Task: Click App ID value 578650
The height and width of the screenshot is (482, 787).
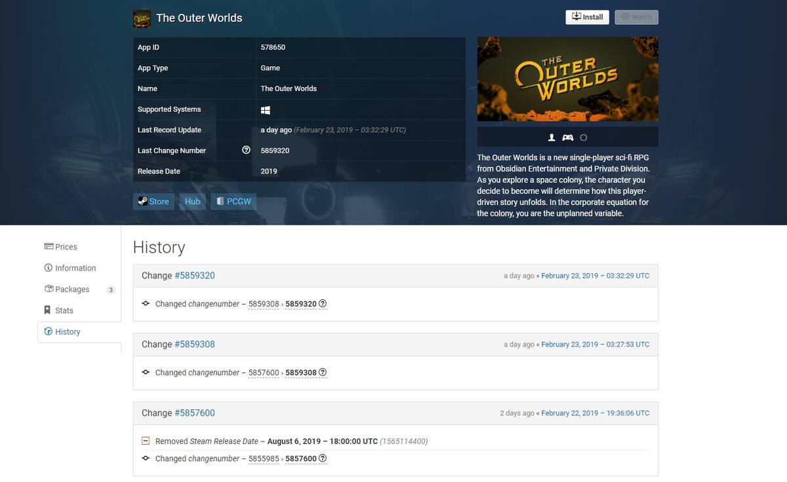Action: point(273,47)
